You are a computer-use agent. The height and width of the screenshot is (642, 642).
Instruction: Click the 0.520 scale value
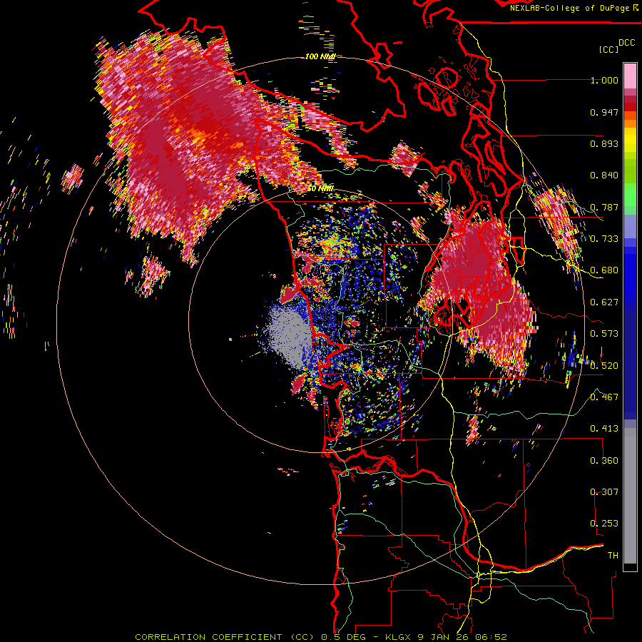[604, 366]
